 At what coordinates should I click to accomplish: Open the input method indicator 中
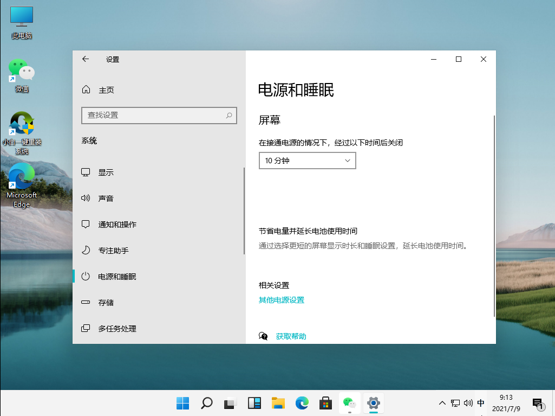480,403
